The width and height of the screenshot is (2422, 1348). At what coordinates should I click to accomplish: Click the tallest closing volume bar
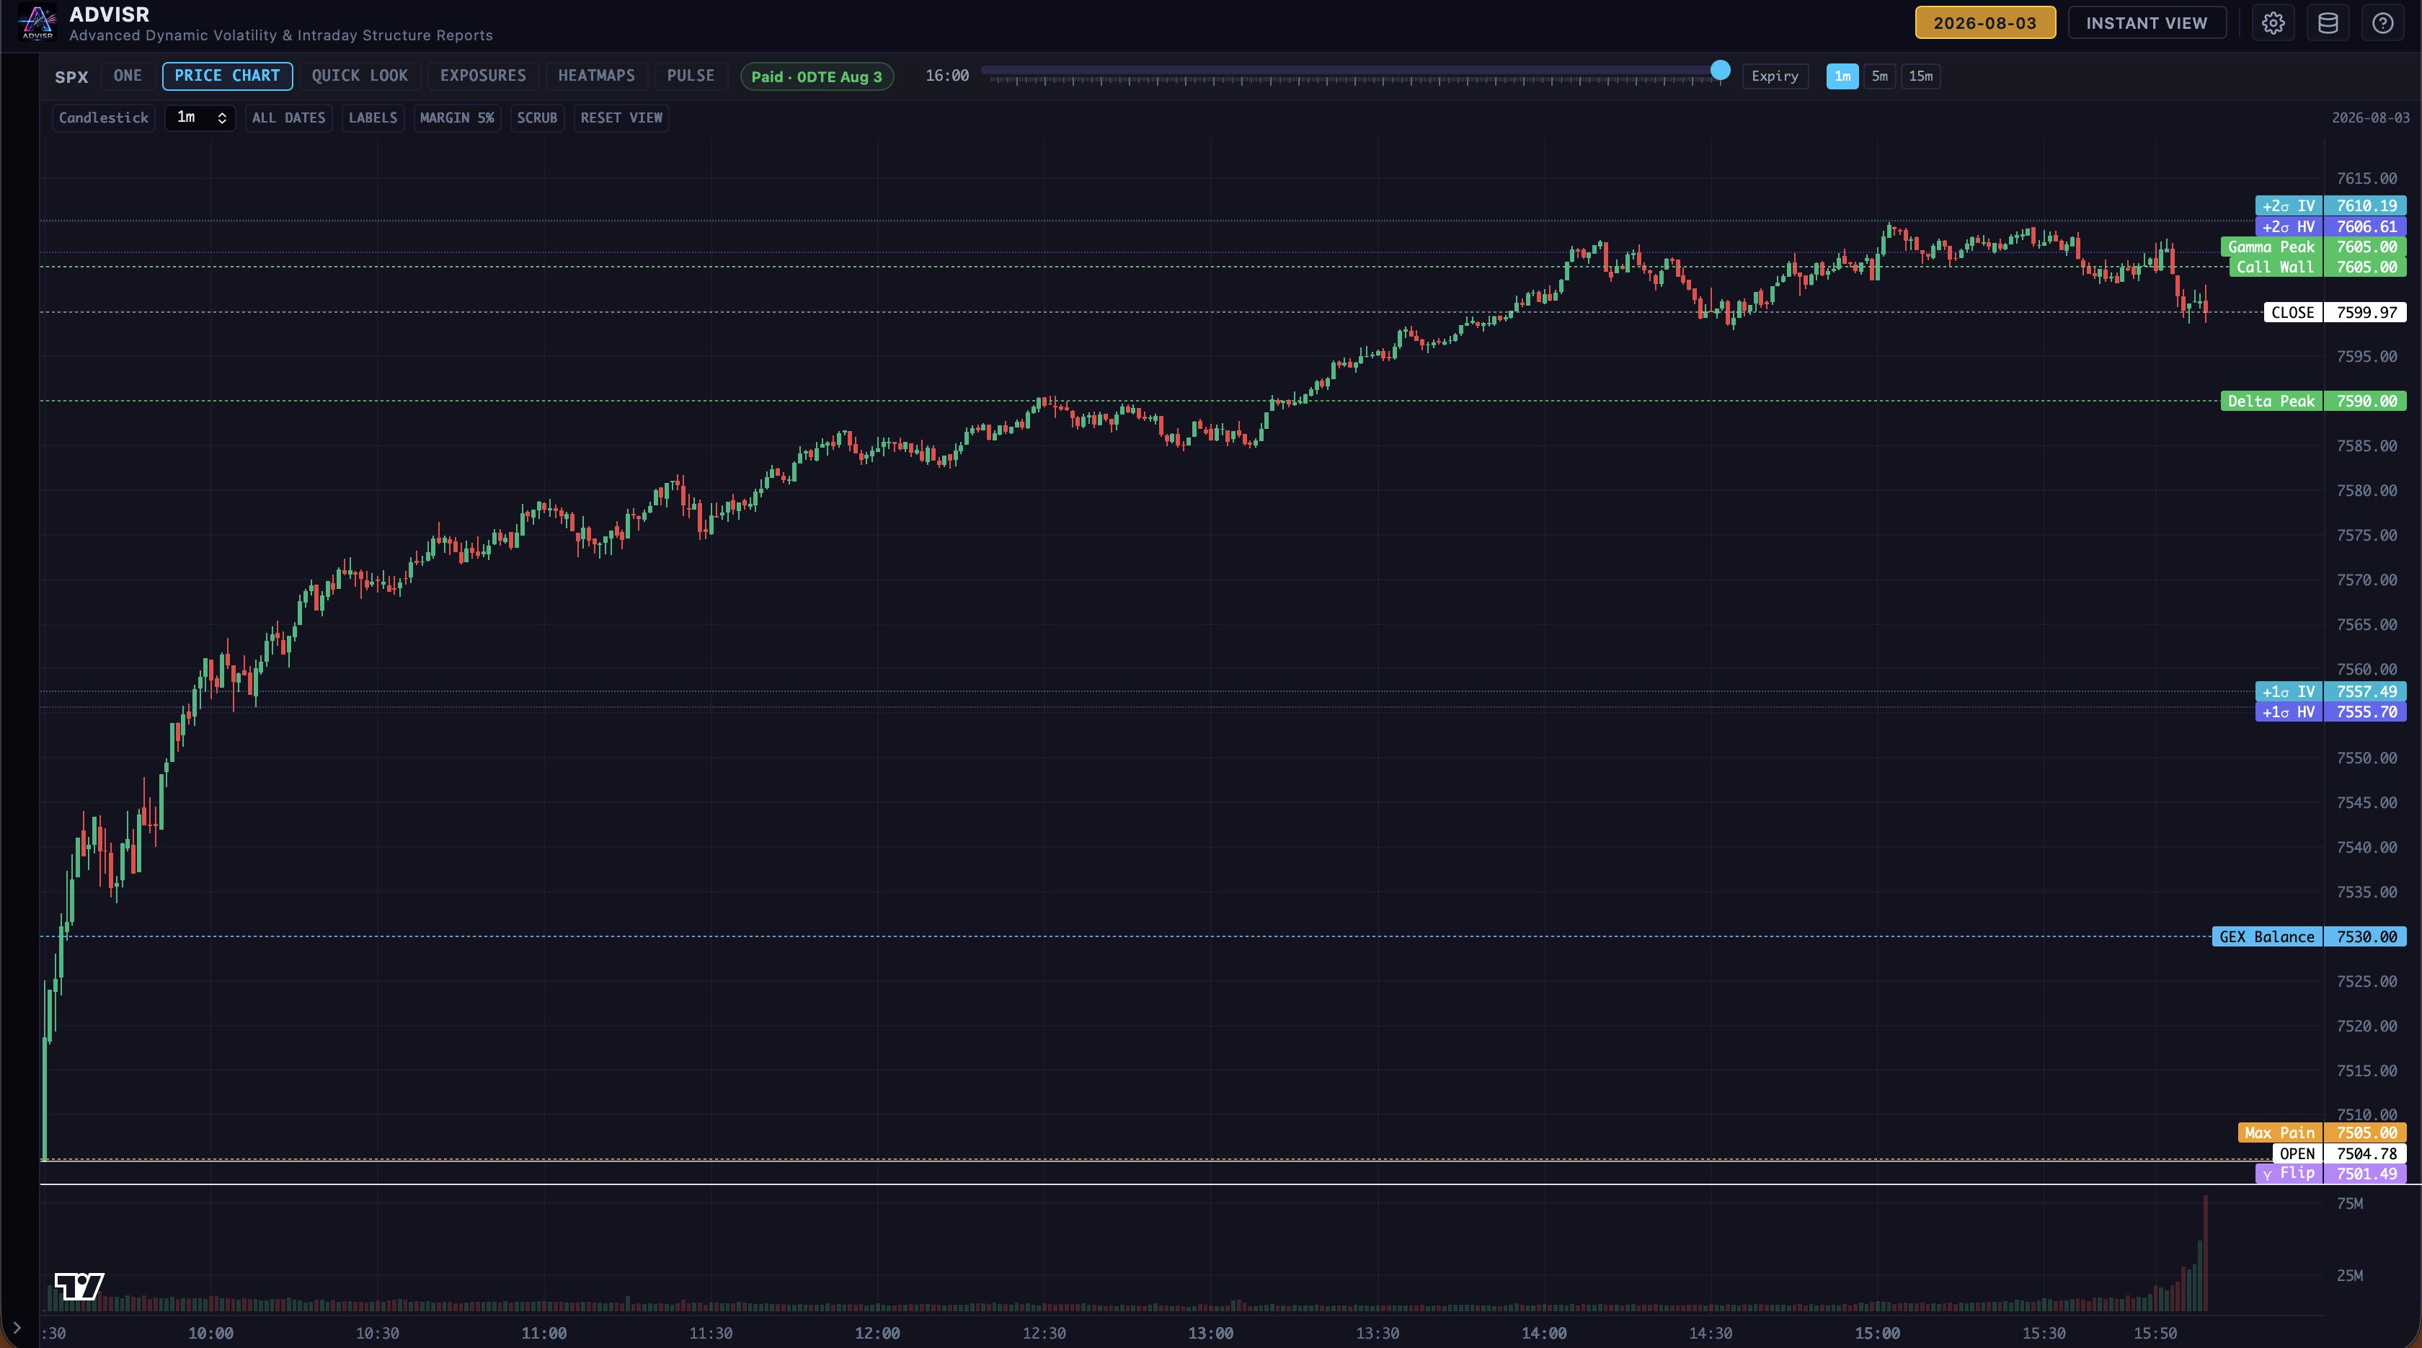[x=2205, y=1253]
